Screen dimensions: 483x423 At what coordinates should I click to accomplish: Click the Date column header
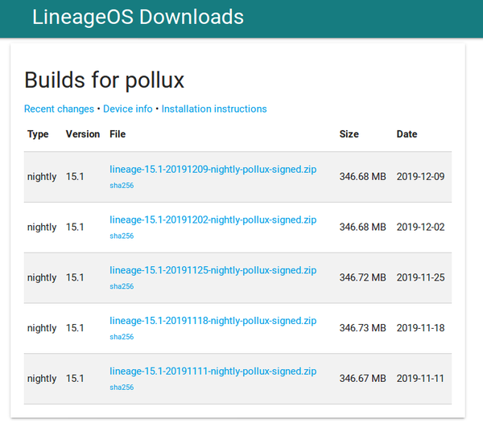[407, 134]
